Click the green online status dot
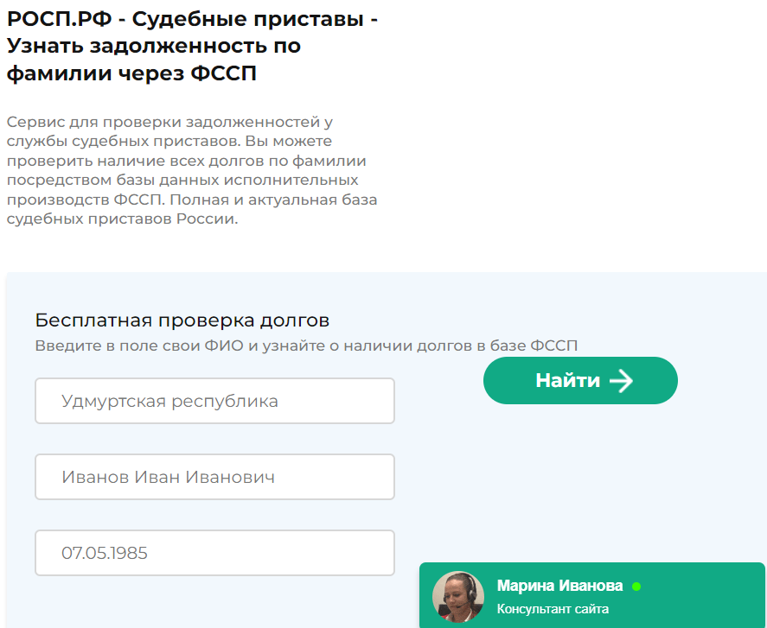The height and width of the screenshot is (628, 767). 636,587
